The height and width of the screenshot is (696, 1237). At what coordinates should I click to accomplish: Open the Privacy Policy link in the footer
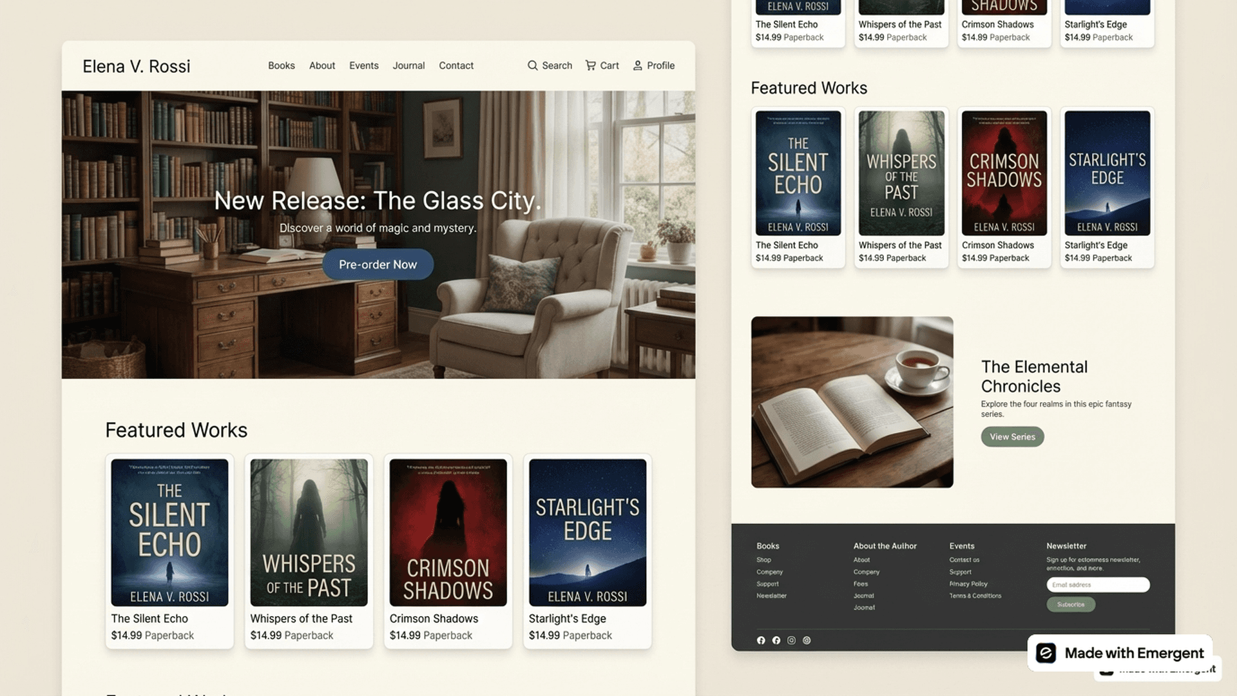[x=968, y=584]
